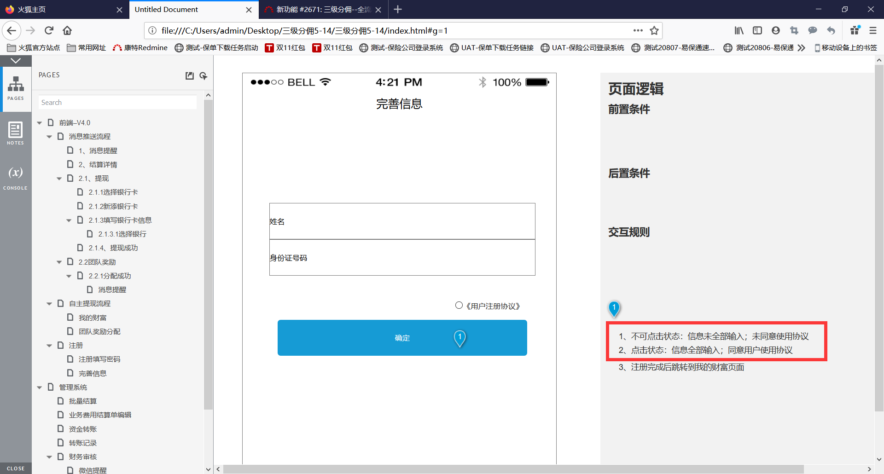Click the main page vertical scrollbar
This screenshot has width=884, height=474.
tap(879, 238)
